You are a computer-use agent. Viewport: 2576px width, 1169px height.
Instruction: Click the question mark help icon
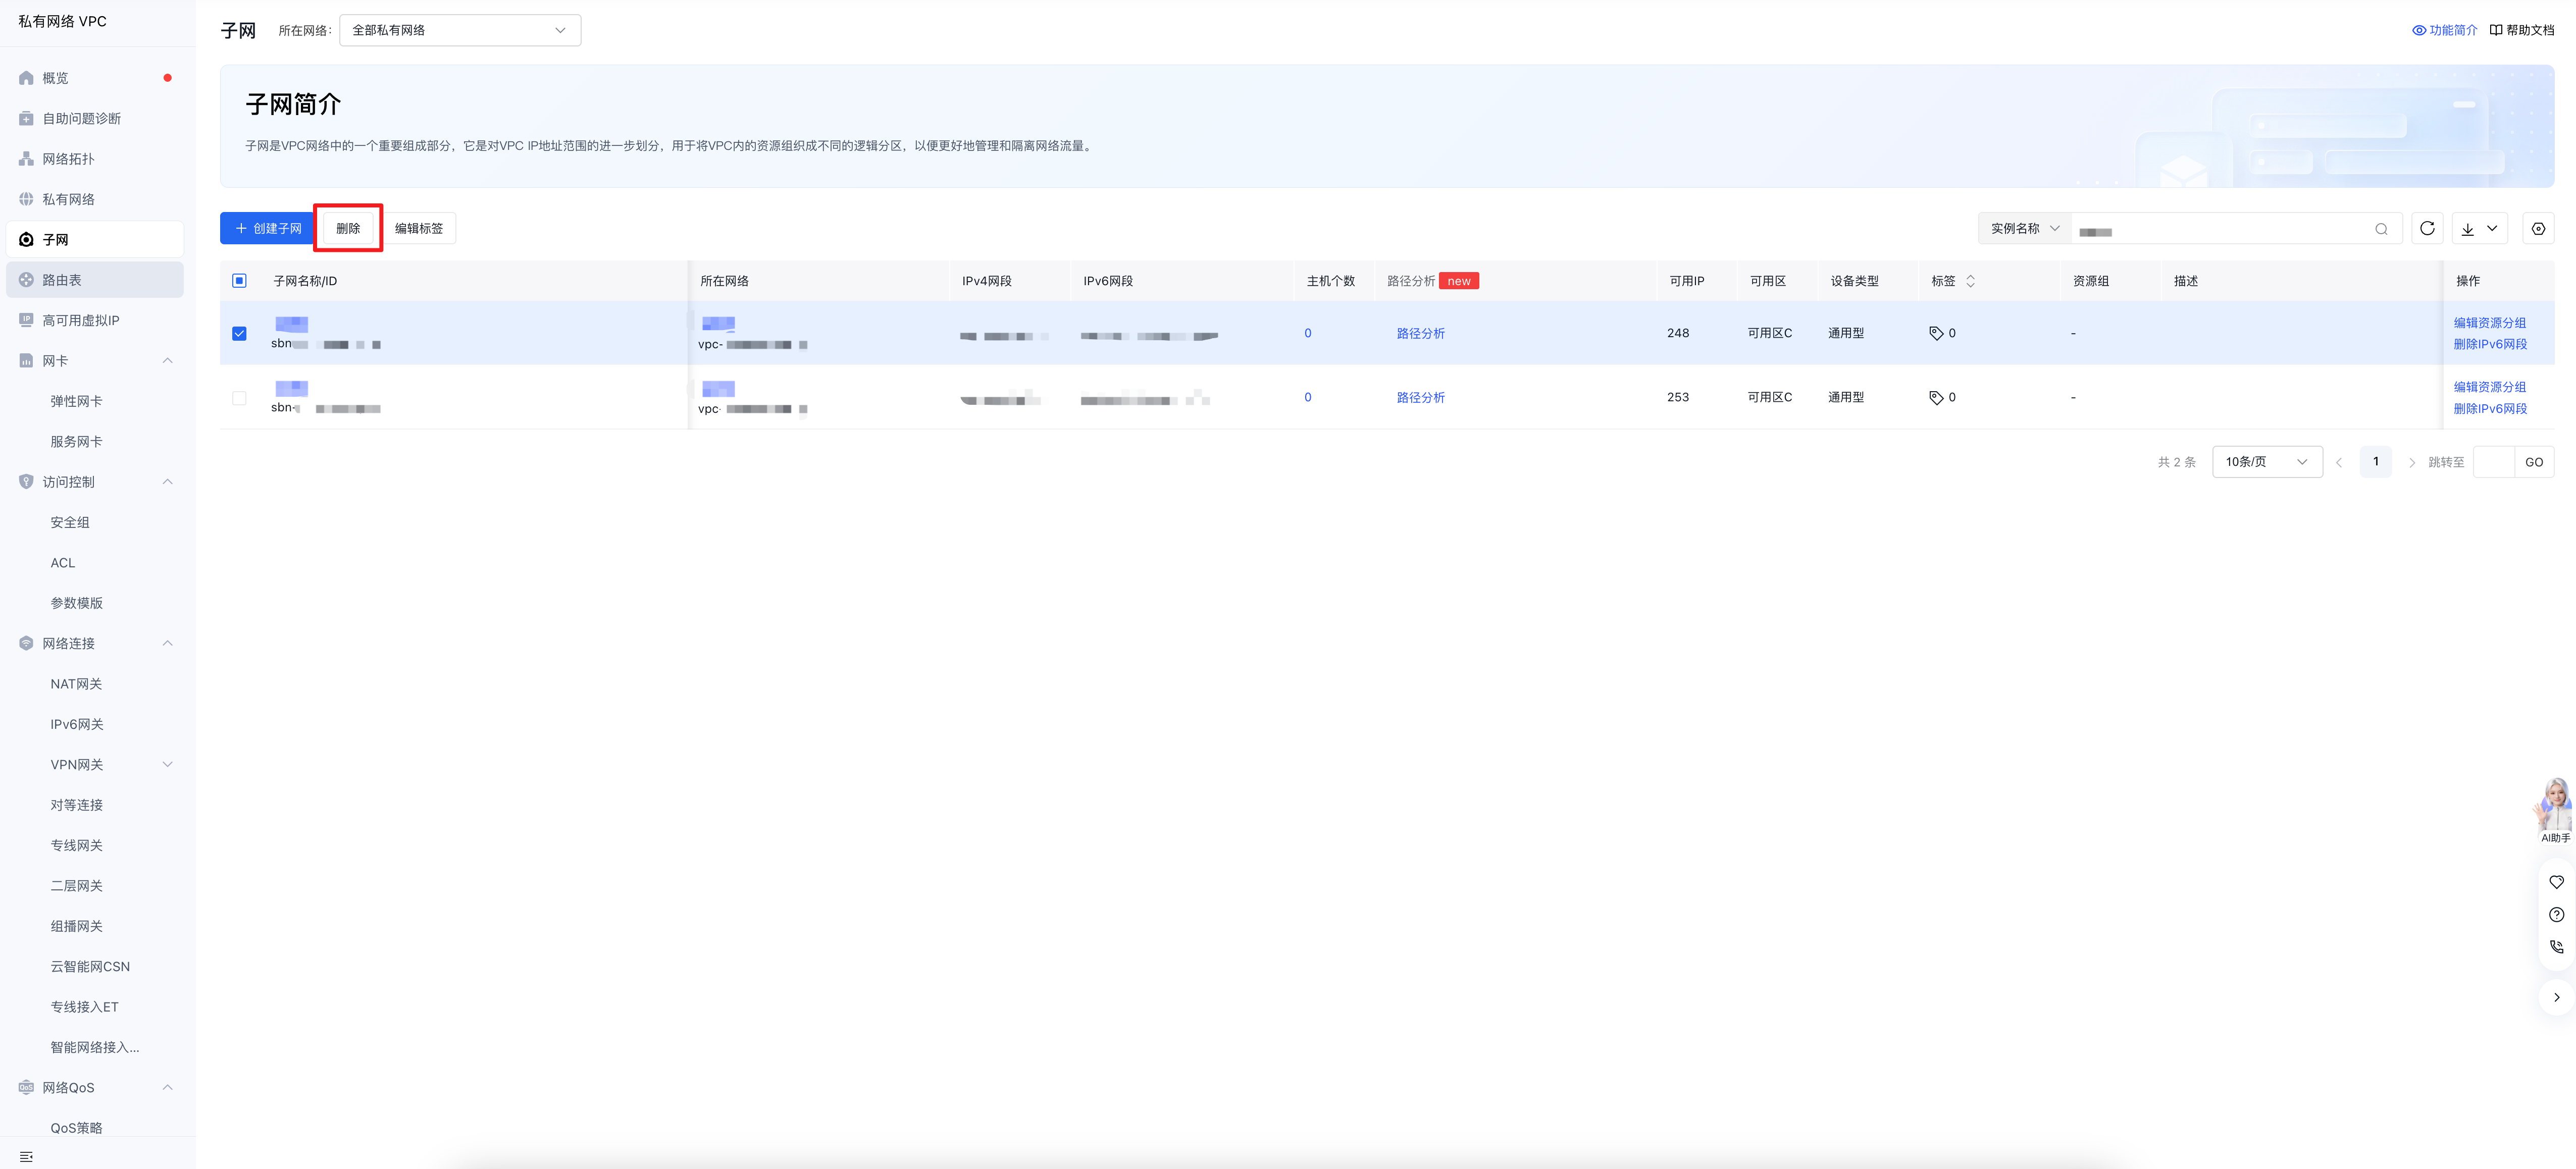2556,914
